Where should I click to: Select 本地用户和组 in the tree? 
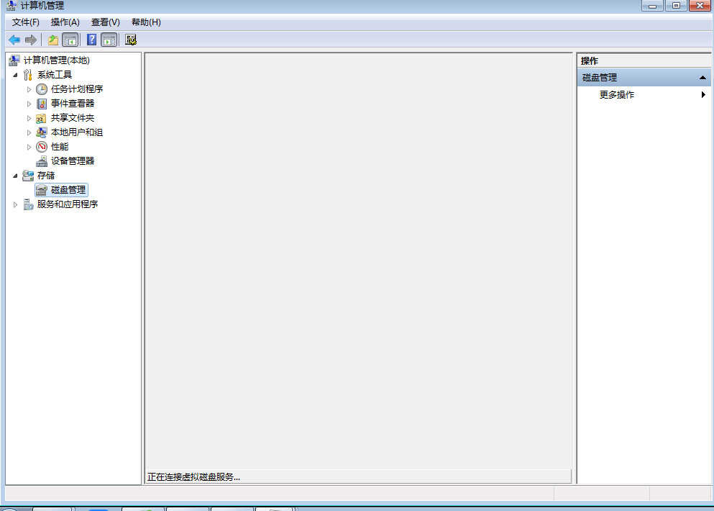coord(77,132)
